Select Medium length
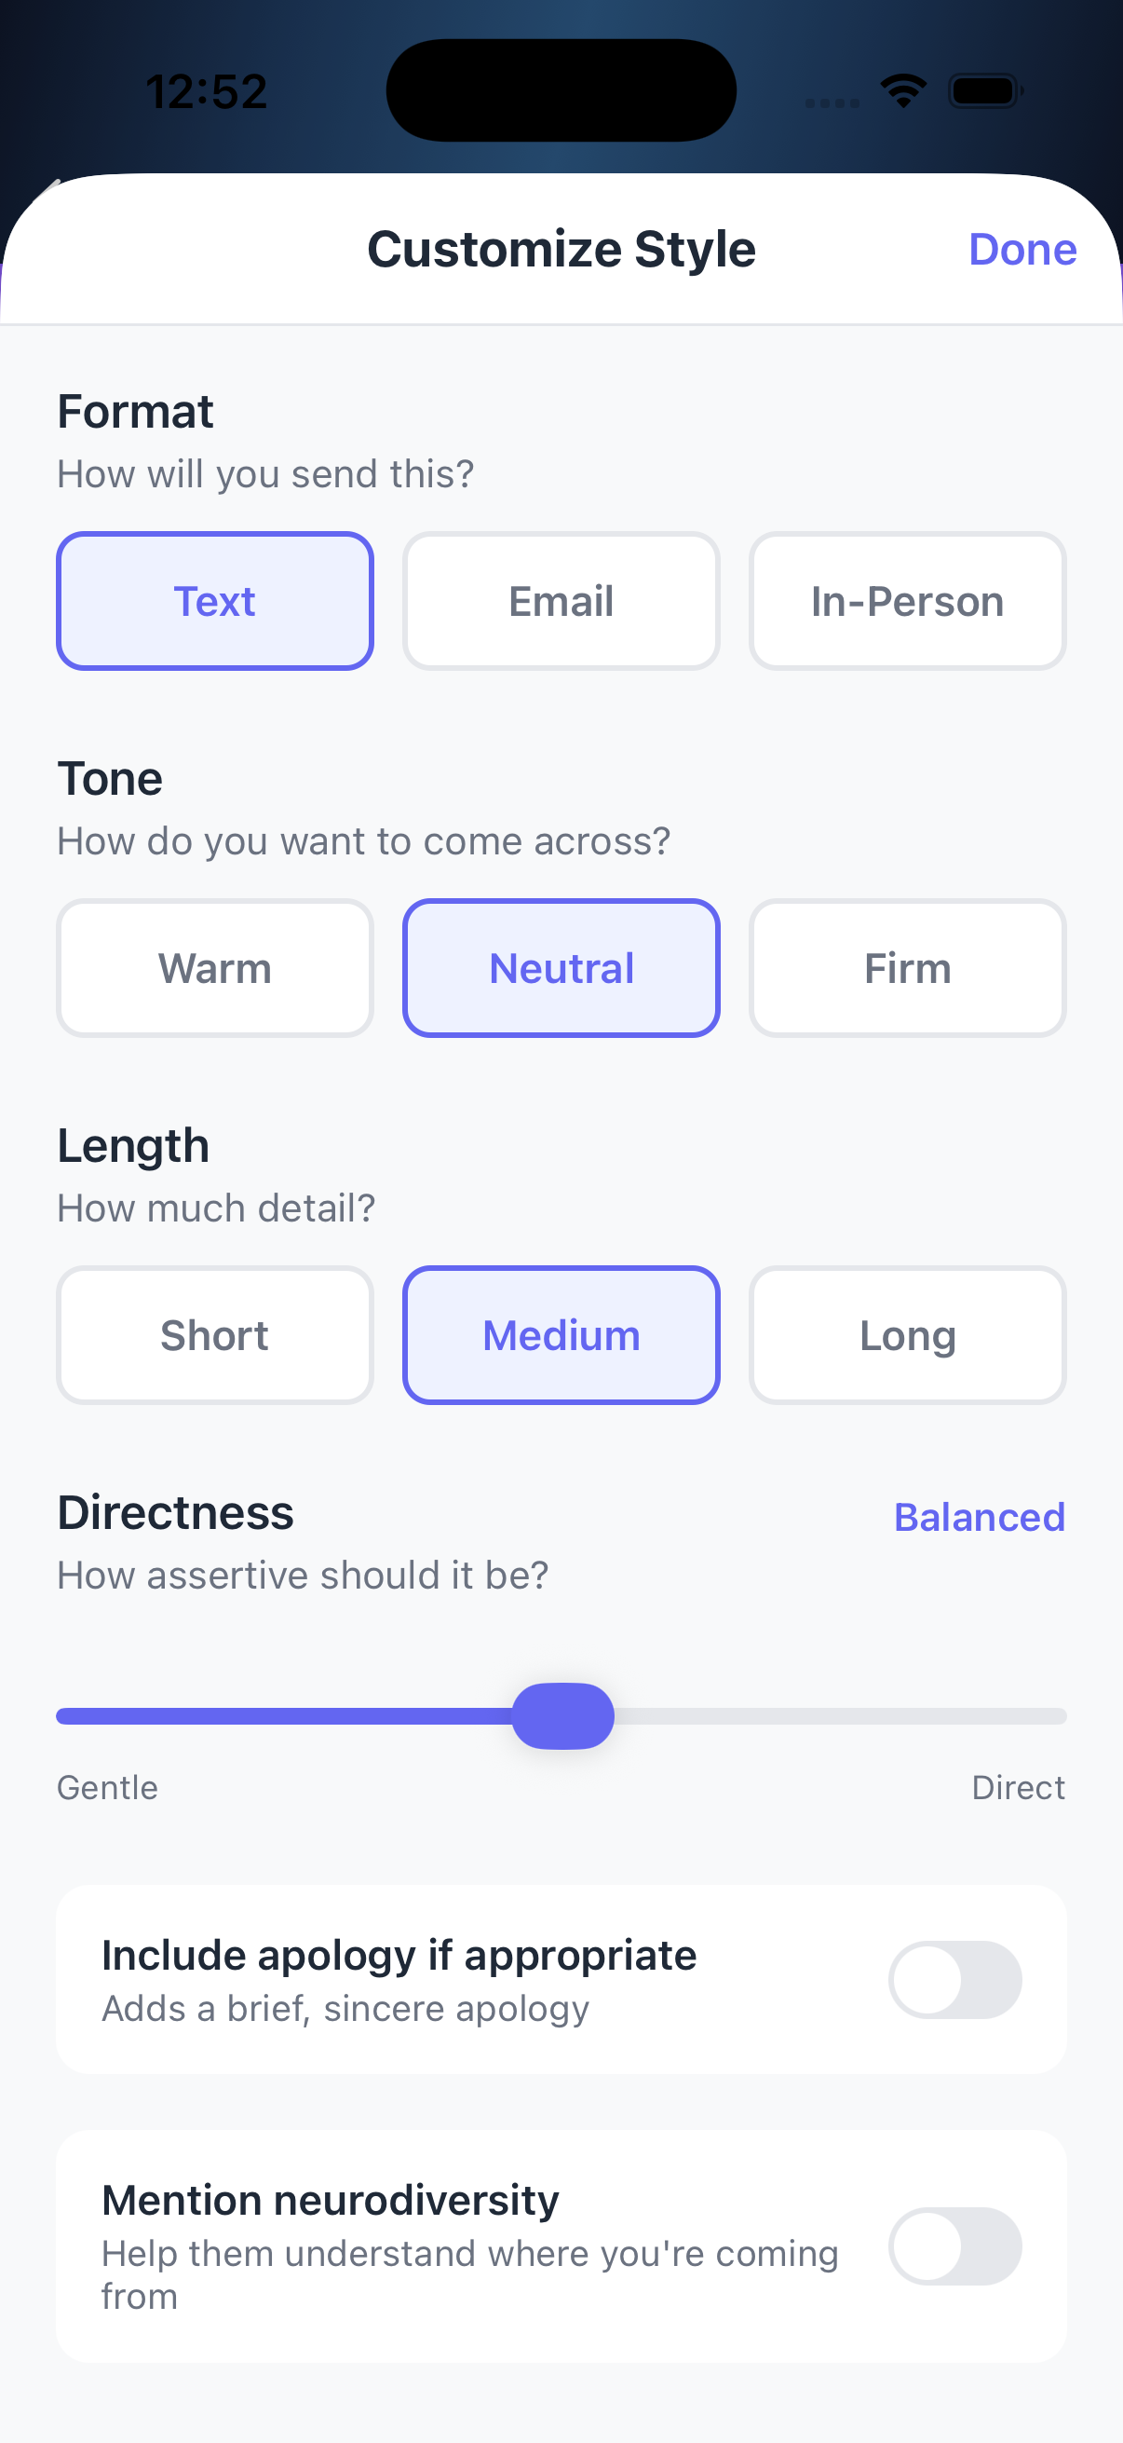Image resolution: width=1123 pixels, height=2443 pixels. click(x=561, y=1335)
